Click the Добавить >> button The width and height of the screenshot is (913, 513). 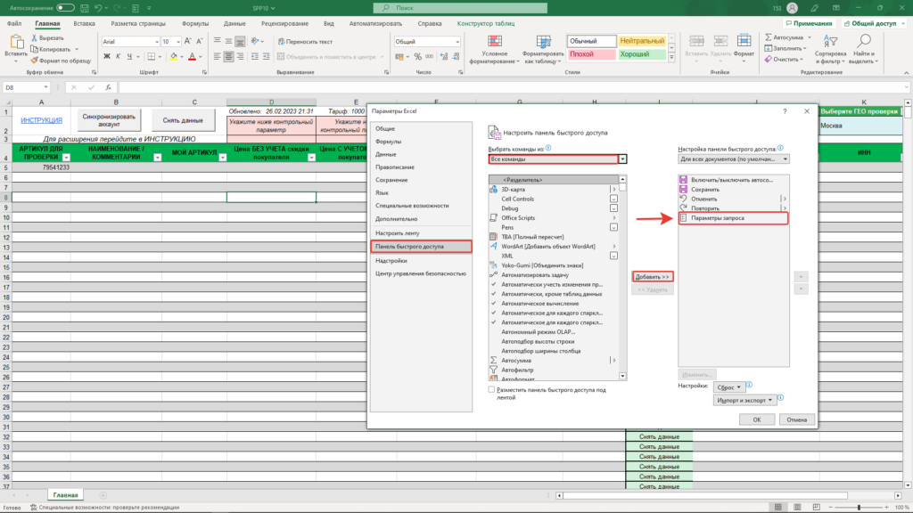[652, 277]
